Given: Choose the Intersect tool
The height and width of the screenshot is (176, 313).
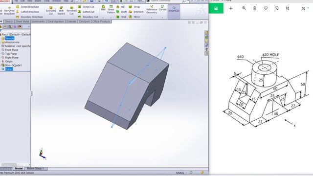Looking at the screenshot, I should tap(136, 12).
